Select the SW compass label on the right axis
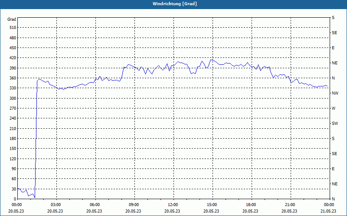The image size is (347, 216). [x=335, y=124]
